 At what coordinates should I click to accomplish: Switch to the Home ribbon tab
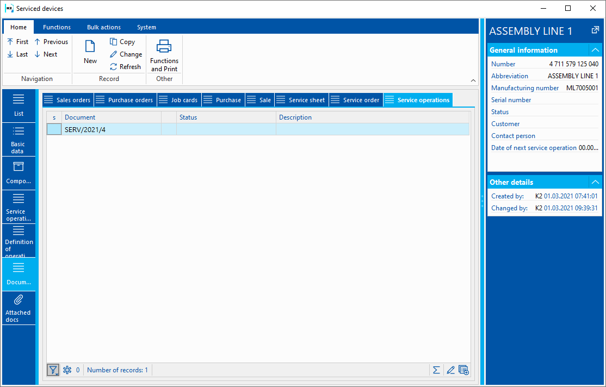18,27
